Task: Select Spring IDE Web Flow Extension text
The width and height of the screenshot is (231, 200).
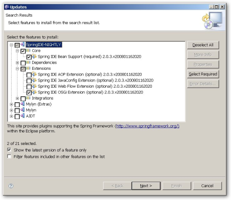Action: pos(95,86)
